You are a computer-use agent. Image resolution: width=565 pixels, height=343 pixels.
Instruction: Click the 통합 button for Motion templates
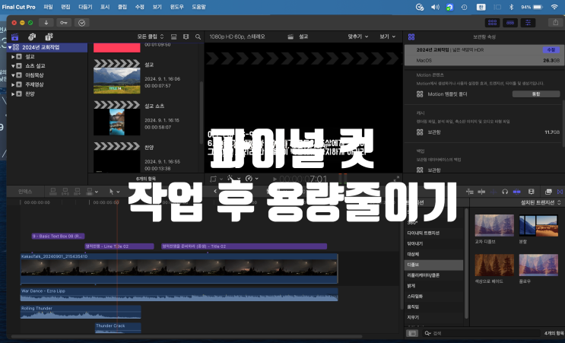point(536,94)
